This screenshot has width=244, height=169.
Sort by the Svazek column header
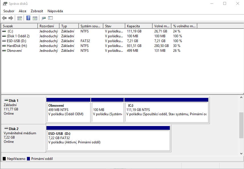click(x=19, y=26)
